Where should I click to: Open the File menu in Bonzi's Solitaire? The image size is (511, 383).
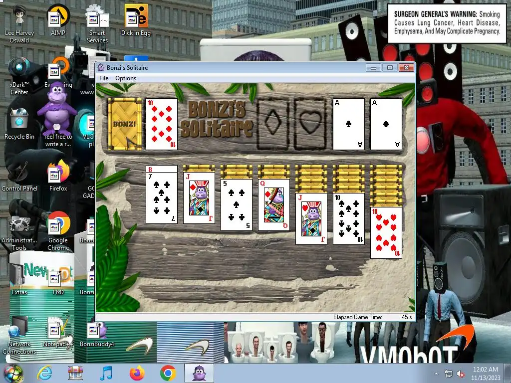(x=104, y=78)
